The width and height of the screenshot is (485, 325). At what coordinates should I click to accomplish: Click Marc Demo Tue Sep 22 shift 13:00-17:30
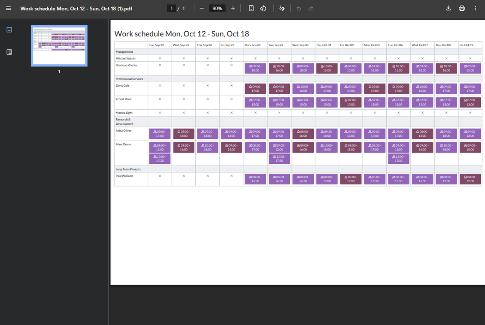tap(160, 159)
